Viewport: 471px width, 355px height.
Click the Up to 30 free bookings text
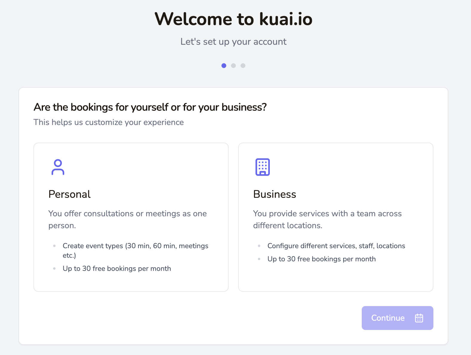(117, 268)
